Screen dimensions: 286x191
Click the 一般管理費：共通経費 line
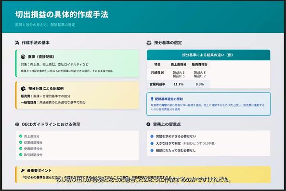pos(53,102)
